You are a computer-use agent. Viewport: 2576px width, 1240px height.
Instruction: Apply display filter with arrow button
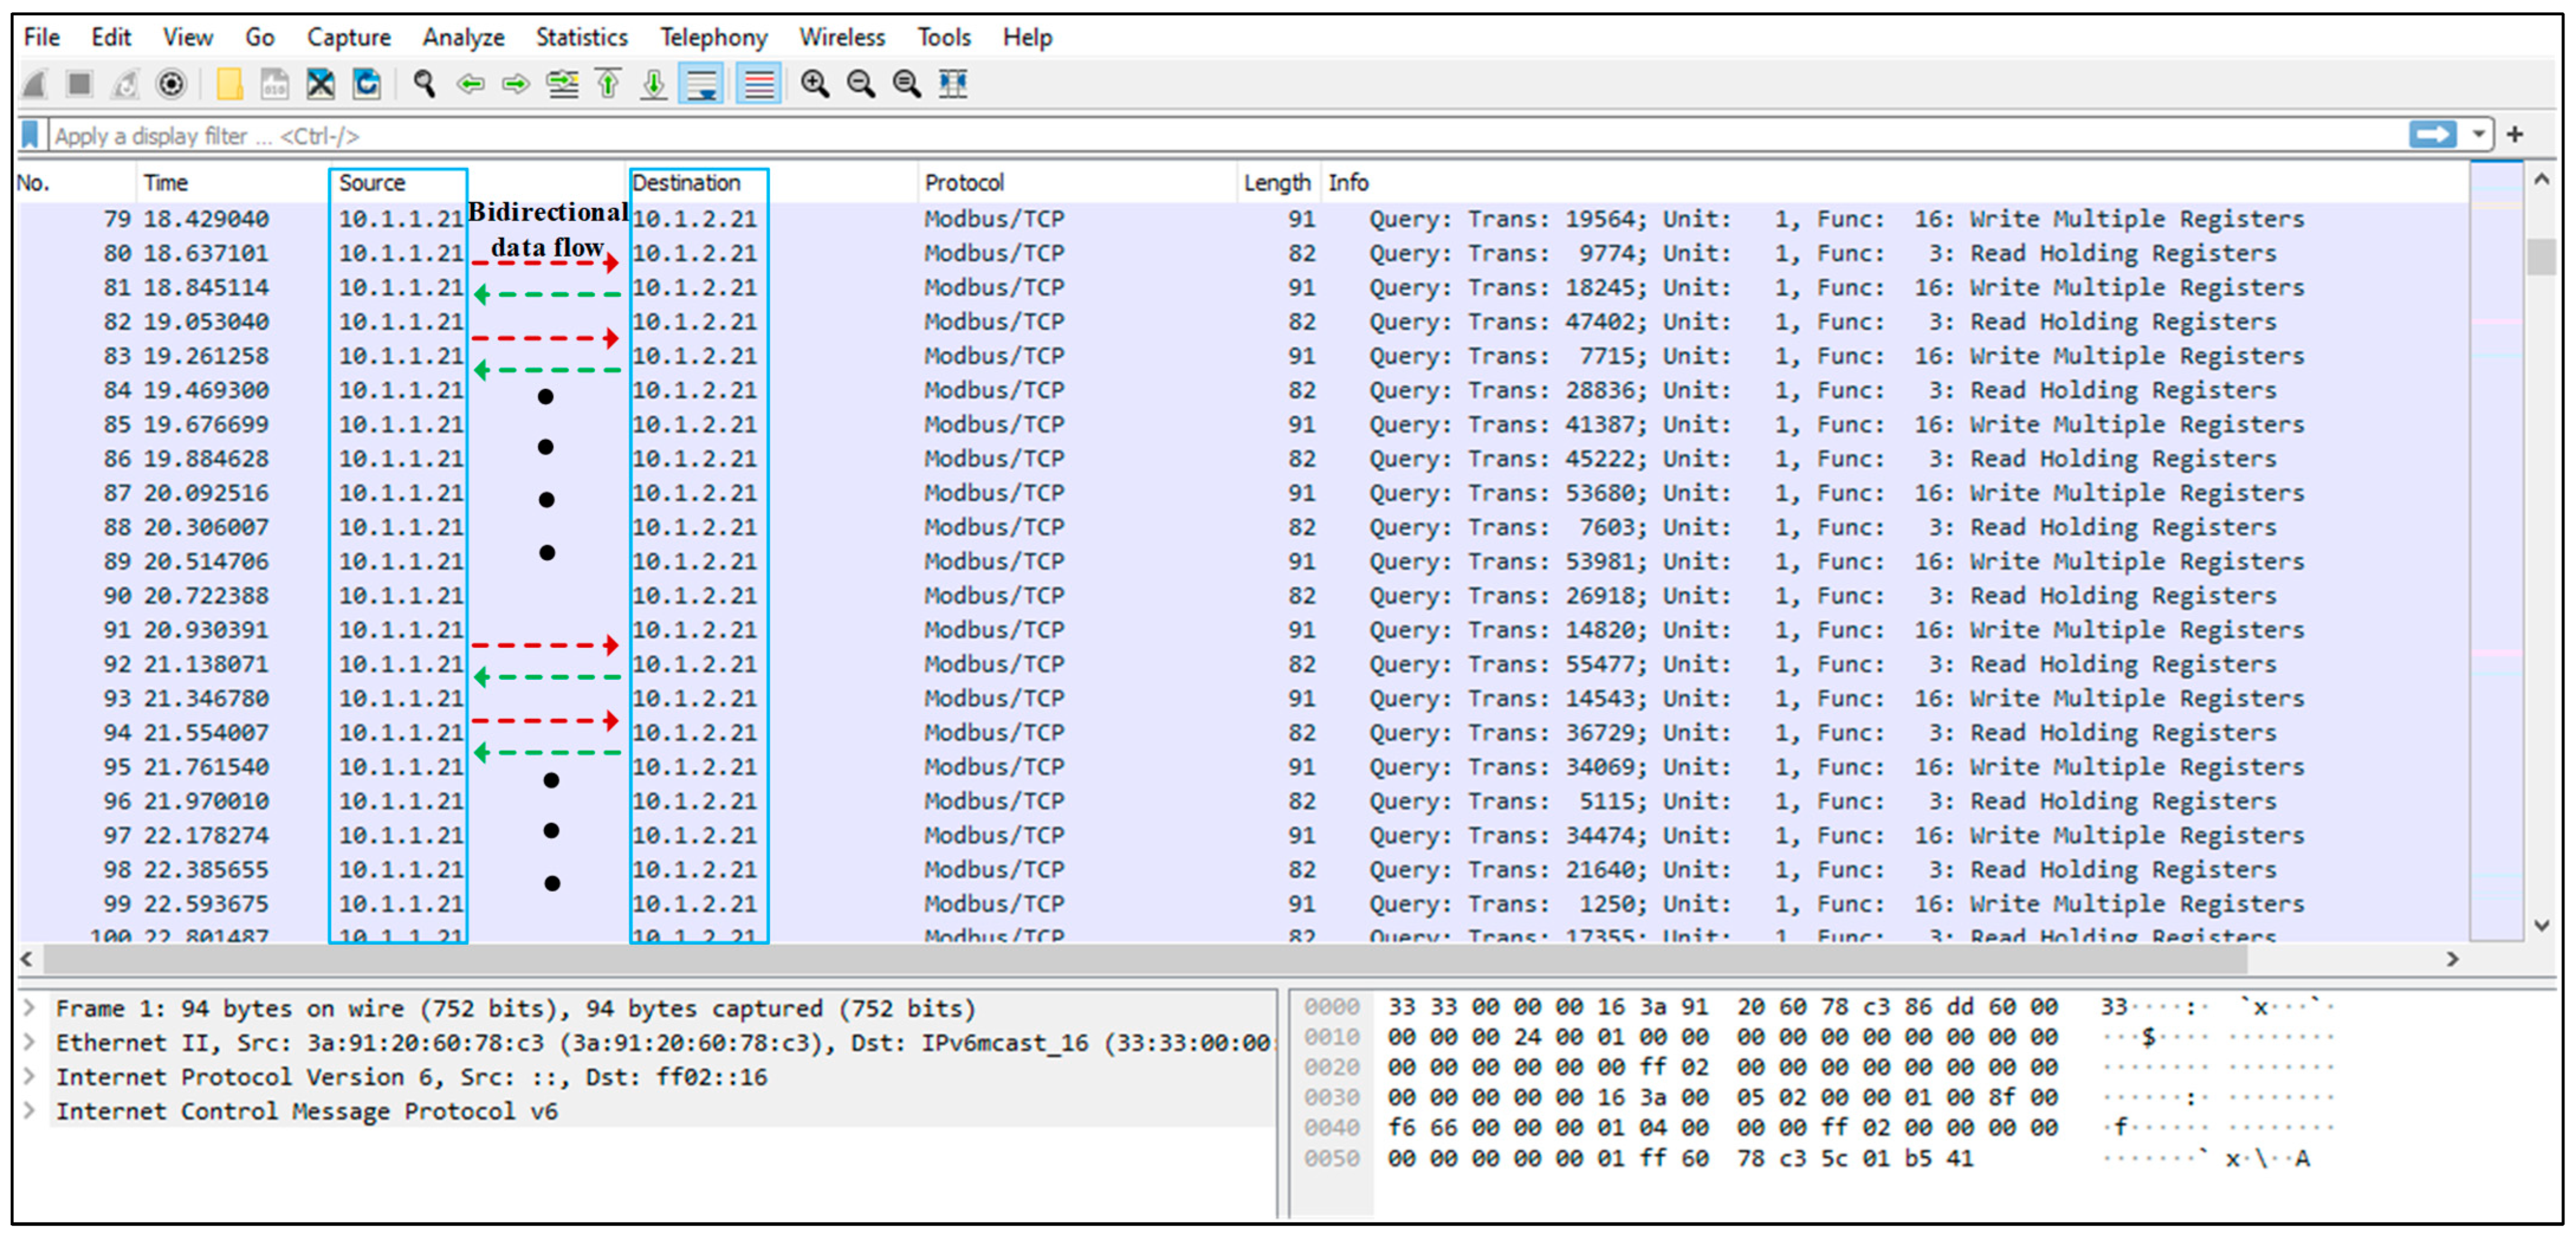(x=2432, y=135)
